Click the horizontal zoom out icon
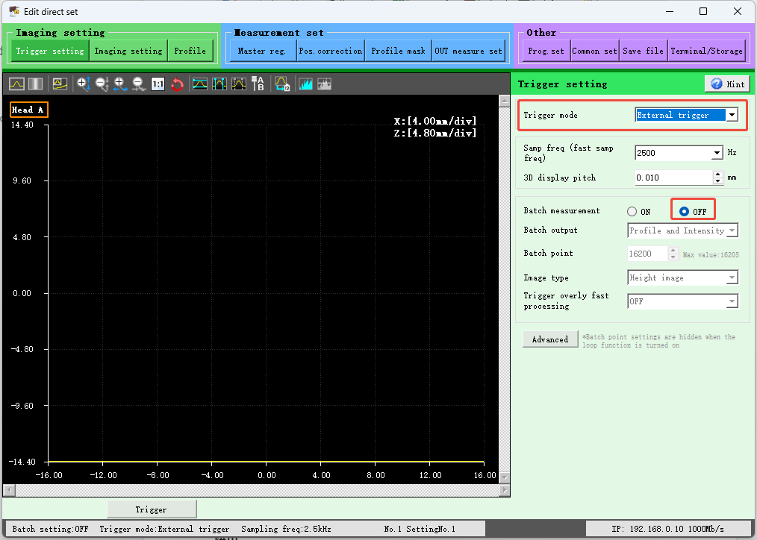This screenshot has width=757, height=540. point(139,84)
